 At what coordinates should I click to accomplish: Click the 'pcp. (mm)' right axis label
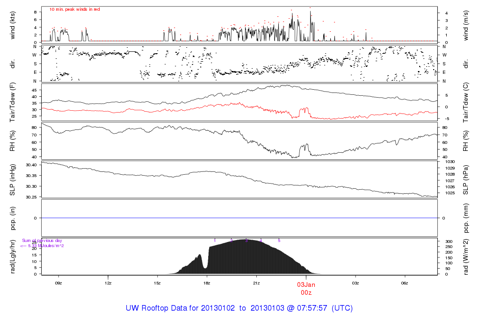pyautogui.click(x=465, y=218)
